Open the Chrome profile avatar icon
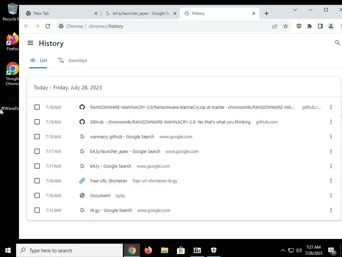 331,26
